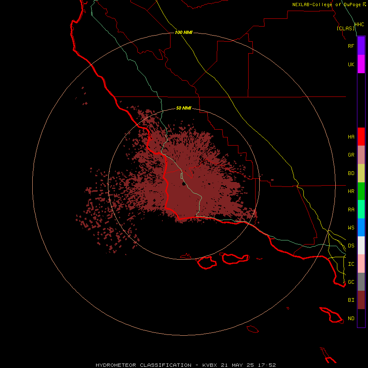Select the BI dark red legend swatch
The image size is (368, 368).
click(361, 300)
